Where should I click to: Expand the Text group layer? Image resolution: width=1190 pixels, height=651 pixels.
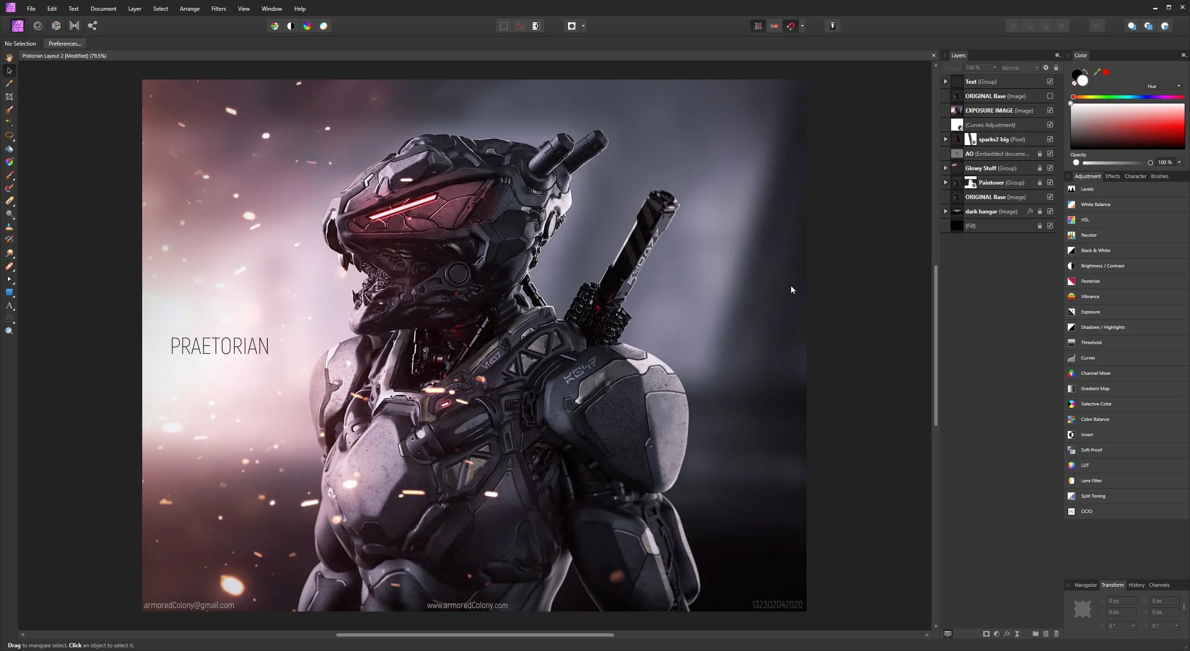[946, 81]
